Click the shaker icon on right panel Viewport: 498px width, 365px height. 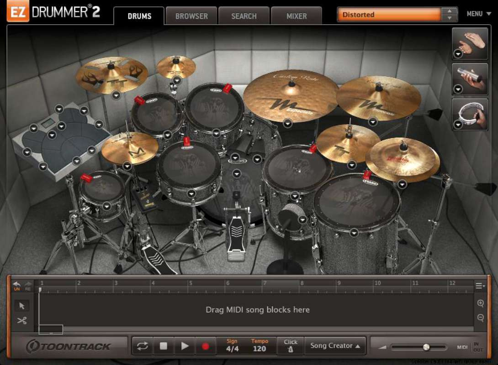[x=470, y=78]
